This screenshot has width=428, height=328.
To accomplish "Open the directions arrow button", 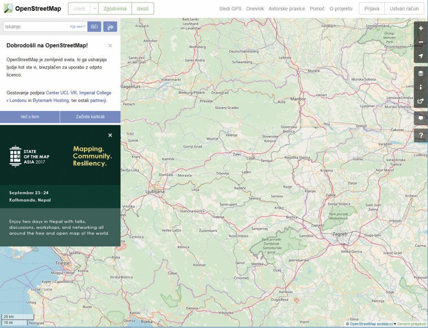I will [x=110, y=27].
